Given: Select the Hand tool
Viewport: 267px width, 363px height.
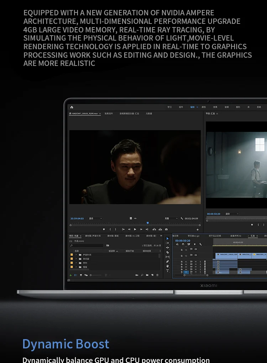Looking at the screenshot, I should pyautogui.click(x=168, y=266).
